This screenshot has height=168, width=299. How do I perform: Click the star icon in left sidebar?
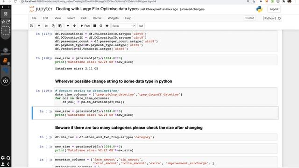point(3,22)
